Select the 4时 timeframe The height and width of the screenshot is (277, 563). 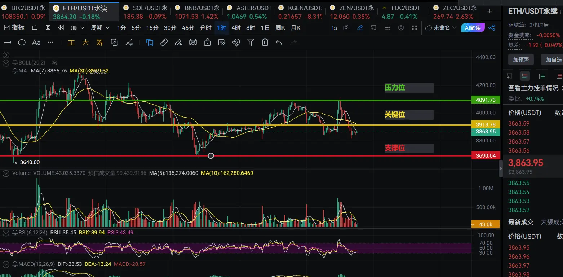pos(236,28)
